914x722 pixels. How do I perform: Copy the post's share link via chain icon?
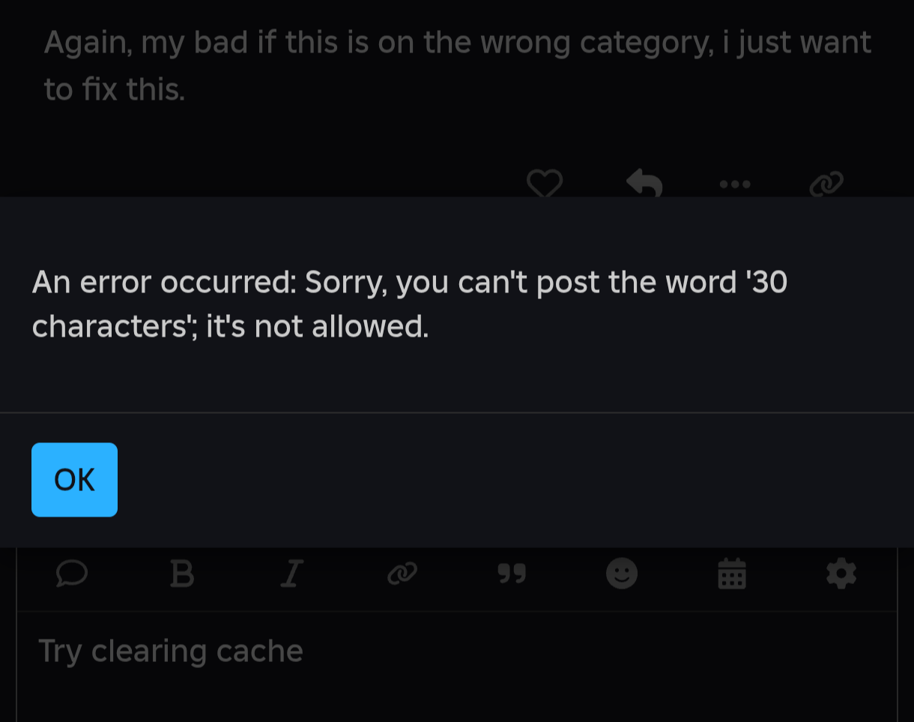pos(826,184)
